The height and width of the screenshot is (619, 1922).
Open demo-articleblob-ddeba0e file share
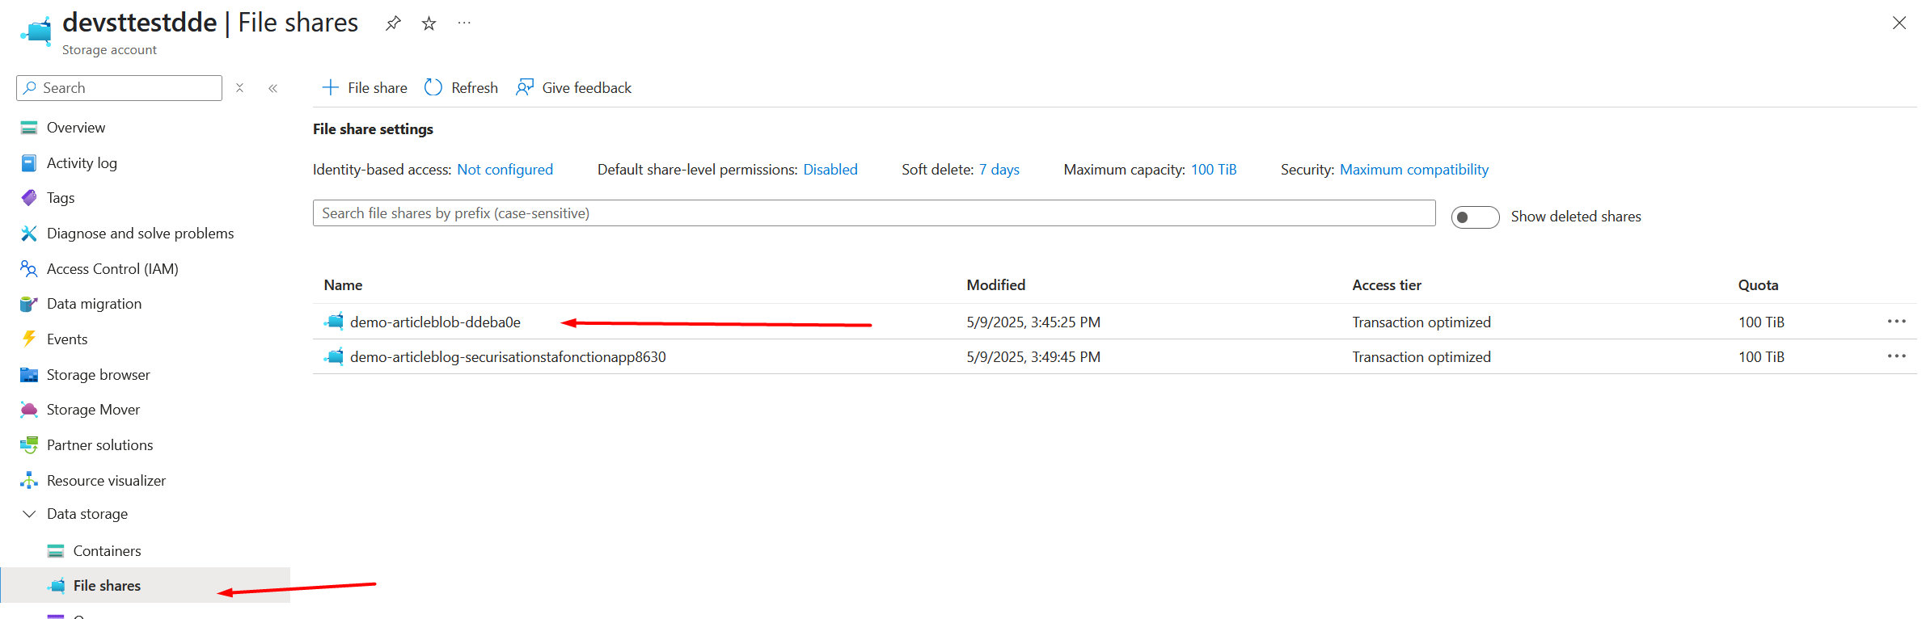(x=435, y=322)
